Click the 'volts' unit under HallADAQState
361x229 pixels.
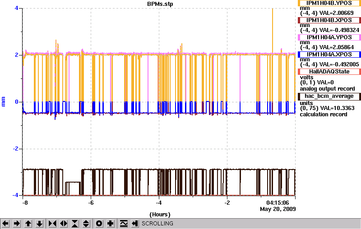[306, 78]
